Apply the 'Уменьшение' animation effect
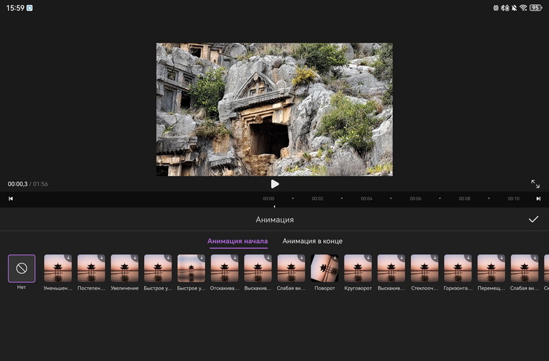This screenshot has height=361, width=549. tap(58, 268)
